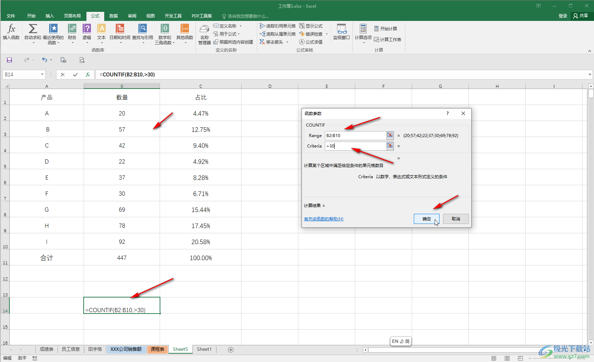Open Text functions icon
594x362 pixels.
click(101, 29)
